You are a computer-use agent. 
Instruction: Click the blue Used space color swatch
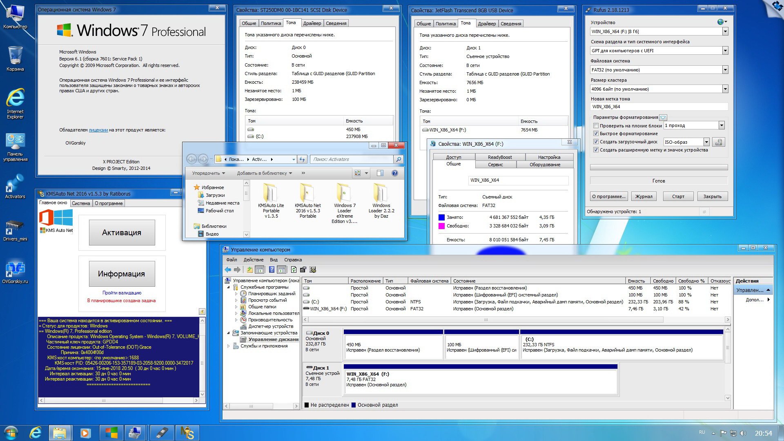(441, 217)
